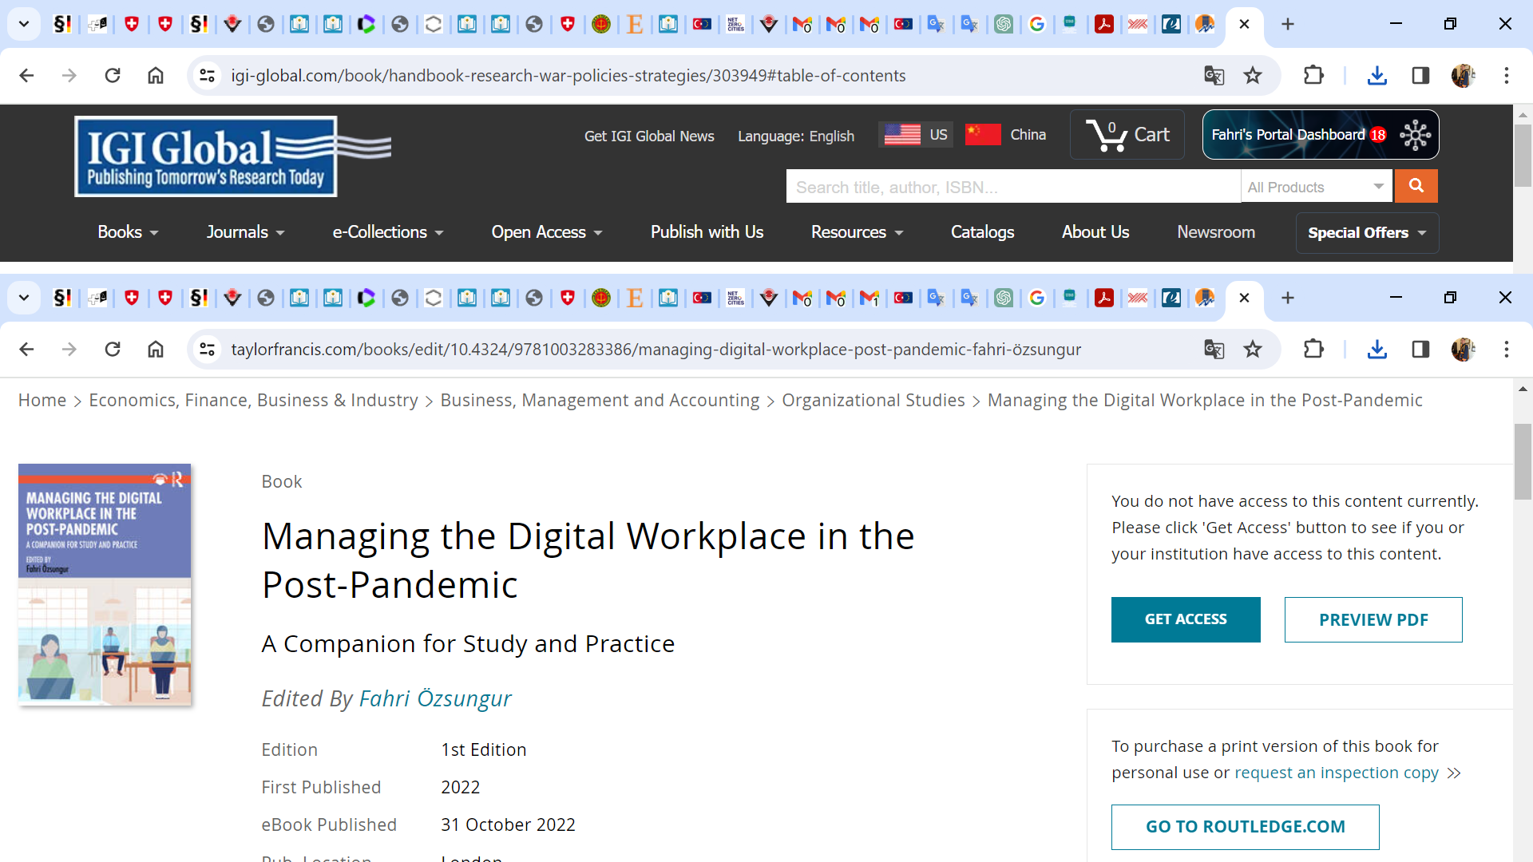Click the igi-global.com address bar URL
This screenshot has height=862, width=1533.
click(x=568, y=75)
